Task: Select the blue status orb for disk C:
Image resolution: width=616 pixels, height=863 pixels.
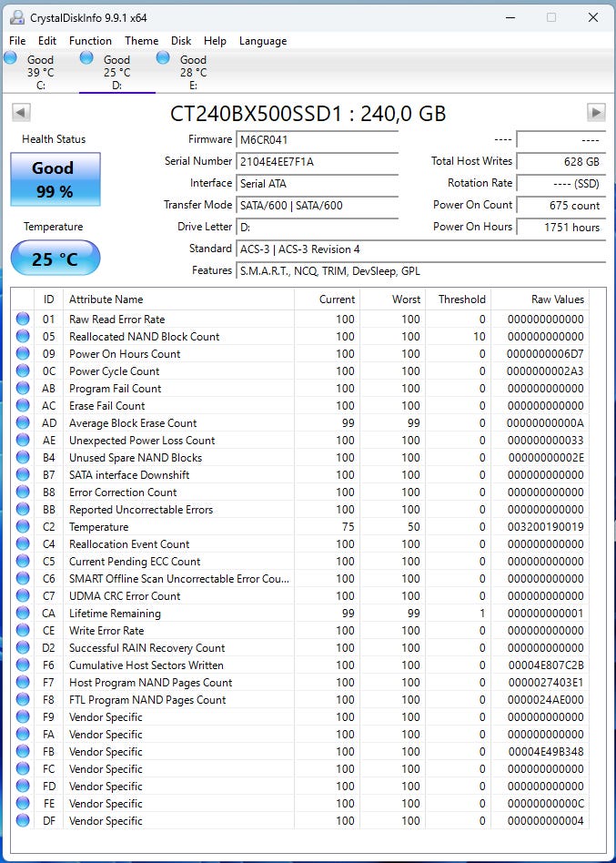Action: coord(10,57)
